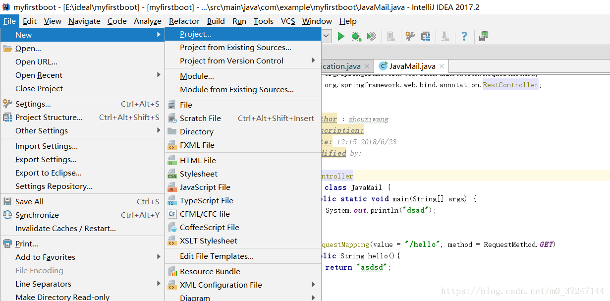
Task: Open Project Structure toolbar icon
Action: 426,36
